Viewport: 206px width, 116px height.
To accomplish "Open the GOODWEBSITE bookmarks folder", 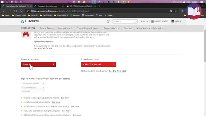I will pyautogui.click(x=61, y=15).
